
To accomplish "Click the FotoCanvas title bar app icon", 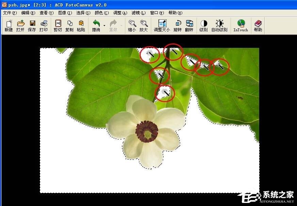I will pyautogui.click(x=4, y=5).
